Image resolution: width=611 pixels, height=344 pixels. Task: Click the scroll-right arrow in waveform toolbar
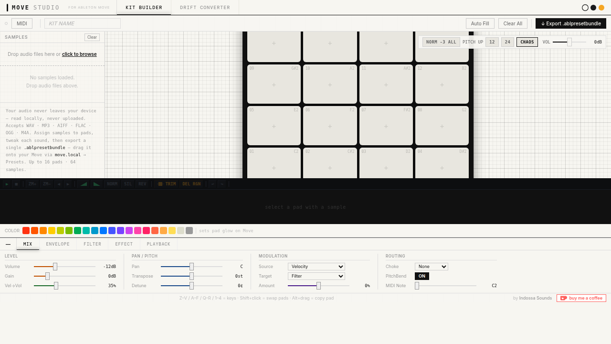[68, 184]
